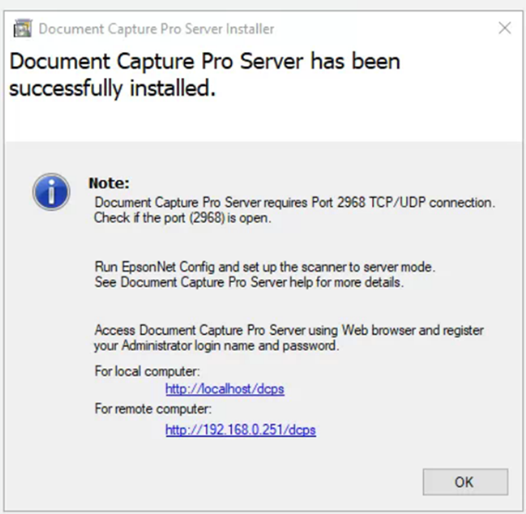The height and width of the screenshot is (514, 526).
Task: Click the bold 'Note:' label
Action: (x=109, y=183)
